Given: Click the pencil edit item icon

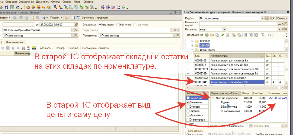Looking at the screenshot, I should click(223, 35).
